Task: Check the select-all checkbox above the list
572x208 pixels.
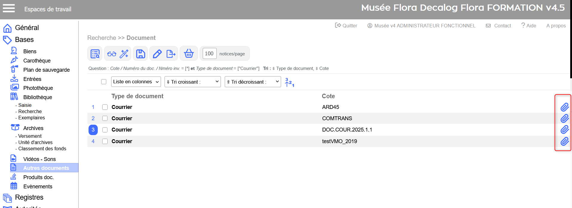Action: (x=104, y=82)
